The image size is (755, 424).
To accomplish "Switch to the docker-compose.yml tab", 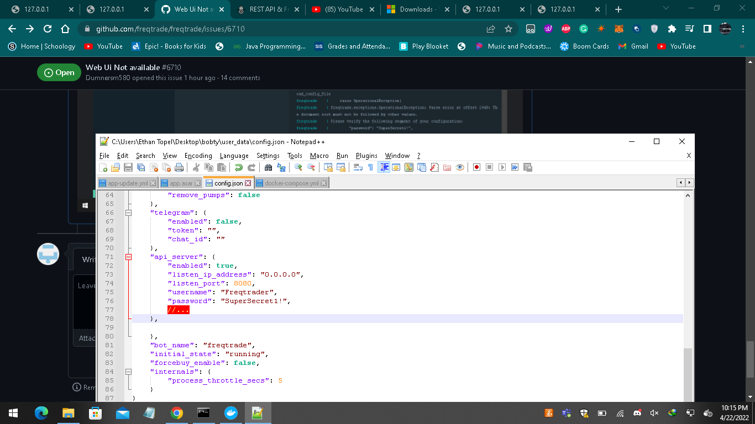I will click(292, 183).
